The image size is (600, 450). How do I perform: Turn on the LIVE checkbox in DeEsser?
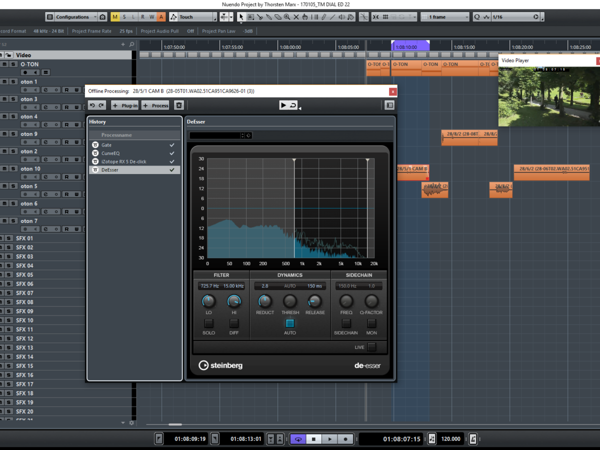point(371,347)
